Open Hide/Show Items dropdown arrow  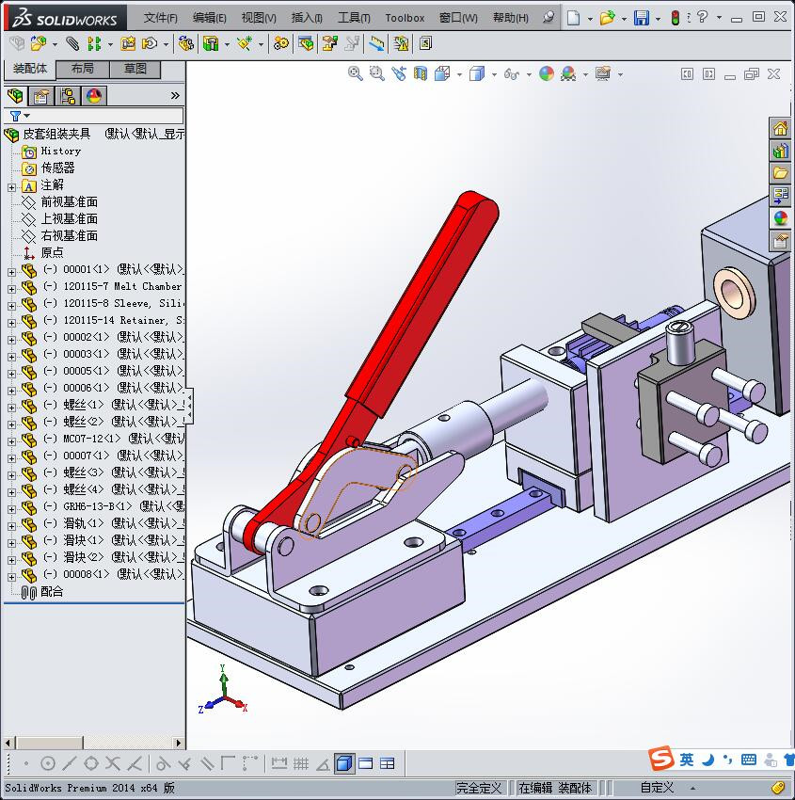point(529,75)
